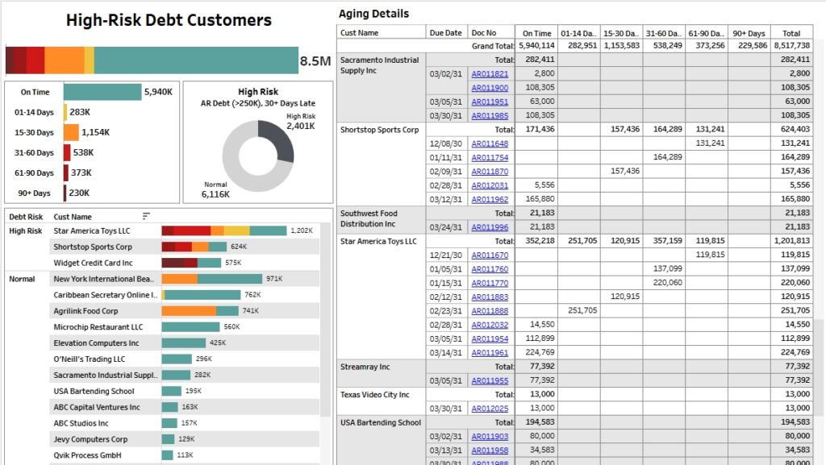Click the customer list vertical scrollbar
Viewport: 826px width, 465px height.
pyautogui.click(x=325, y=322)
